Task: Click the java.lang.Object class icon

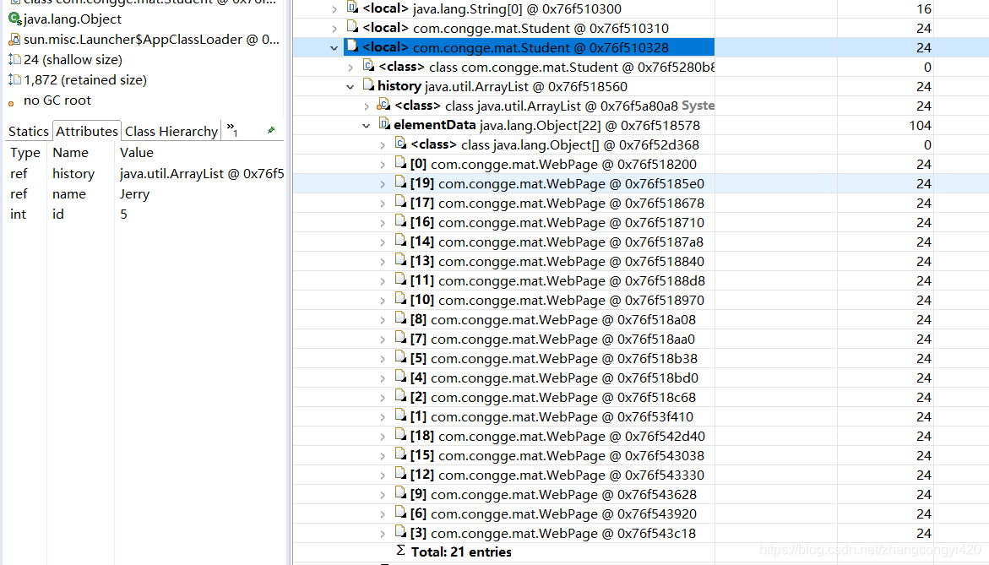Action: 14,19
